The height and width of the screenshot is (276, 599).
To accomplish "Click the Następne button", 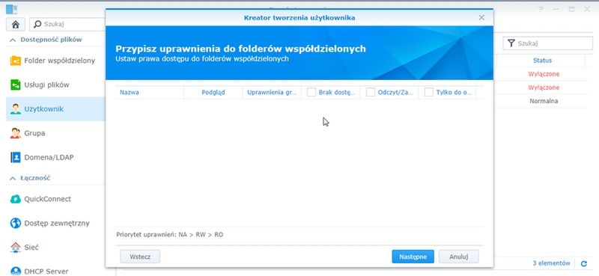I will [413, 257].
